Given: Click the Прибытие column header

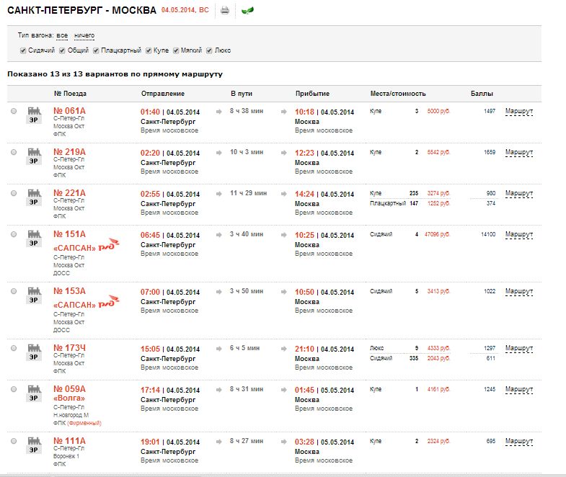Looking at the screenshot, I should [x=312, y=94].
